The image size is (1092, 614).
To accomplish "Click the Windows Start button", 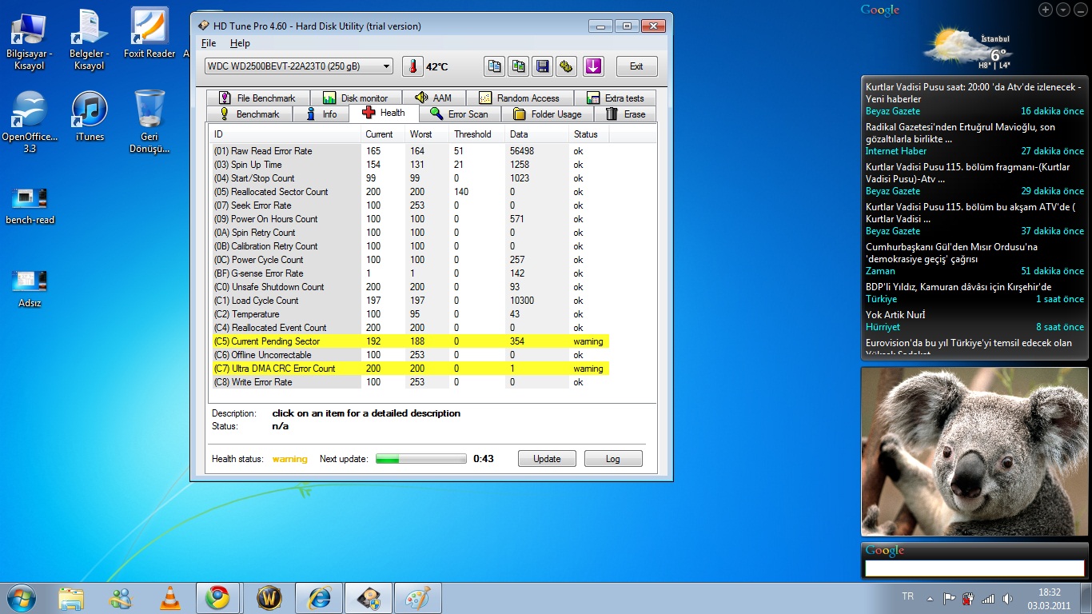I will 21,598.
